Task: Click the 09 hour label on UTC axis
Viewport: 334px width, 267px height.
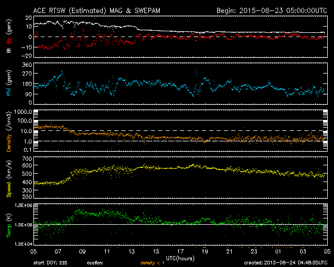Action: coord(82,251)
